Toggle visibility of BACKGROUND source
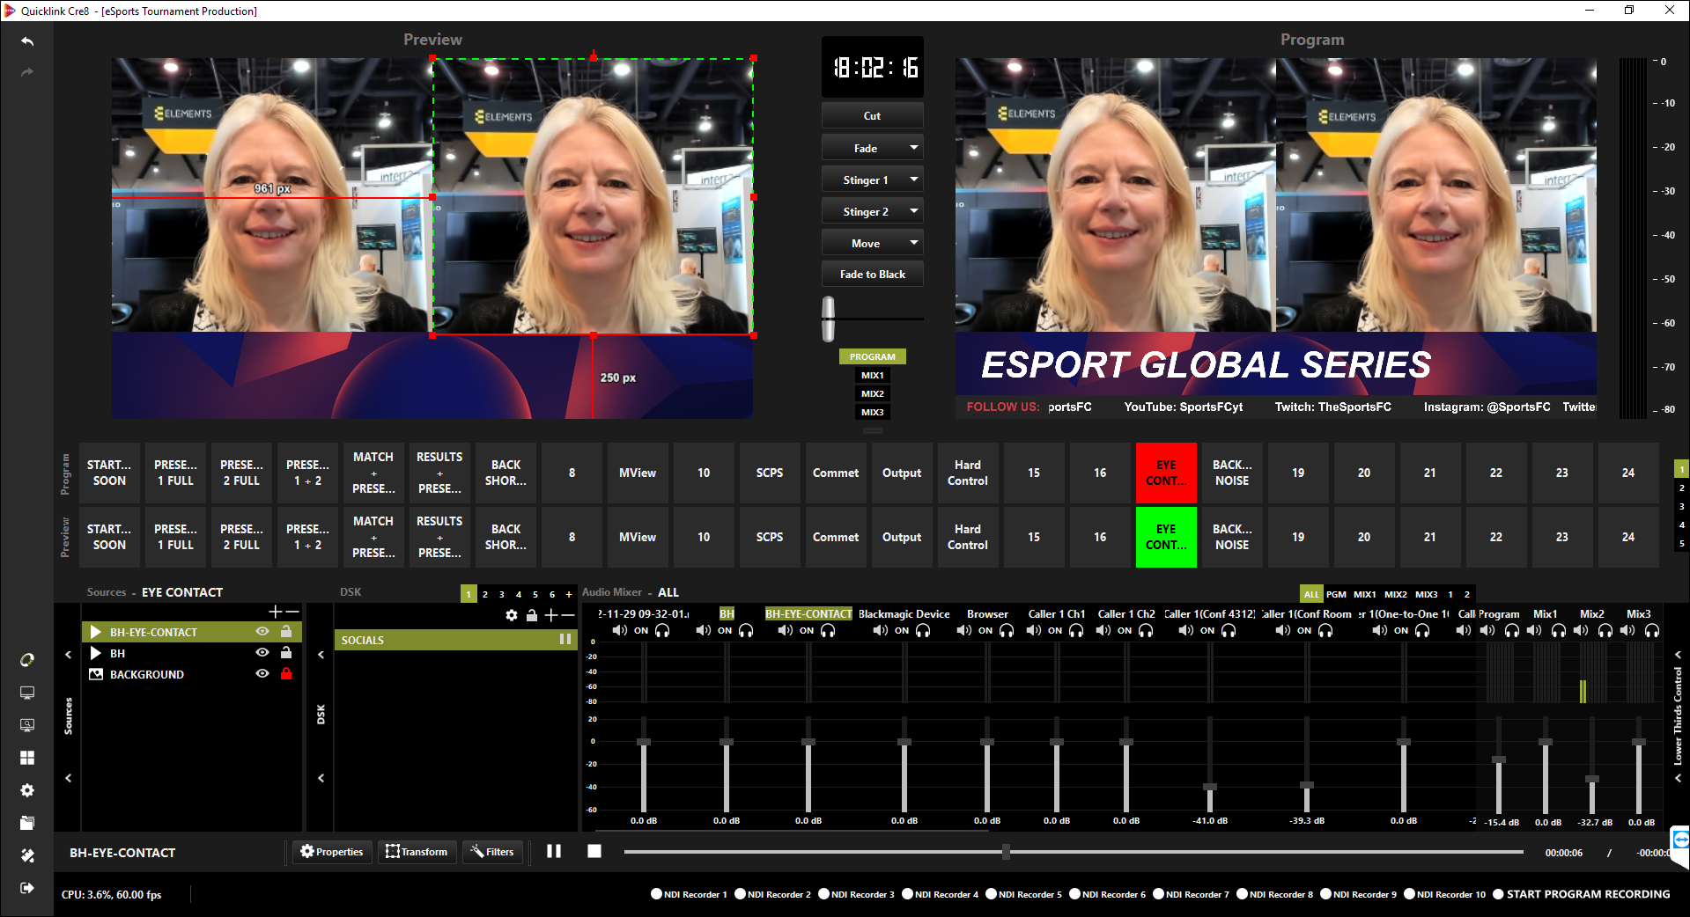Screen dimensions: 1690x917 [262, 674]
